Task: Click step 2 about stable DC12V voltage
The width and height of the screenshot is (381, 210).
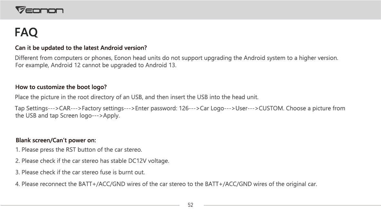Action: point(92,161)
